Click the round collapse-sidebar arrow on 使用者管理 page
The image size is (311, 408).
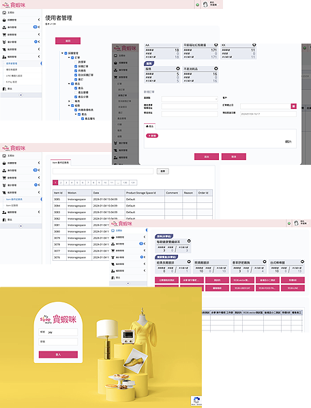[x=20, y=95]
